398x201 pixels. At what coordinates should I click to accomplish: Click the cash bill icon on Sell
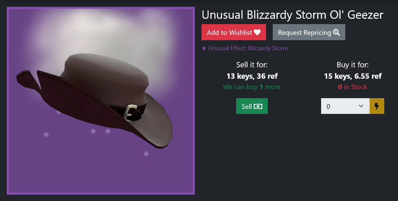tap(258, 106)
